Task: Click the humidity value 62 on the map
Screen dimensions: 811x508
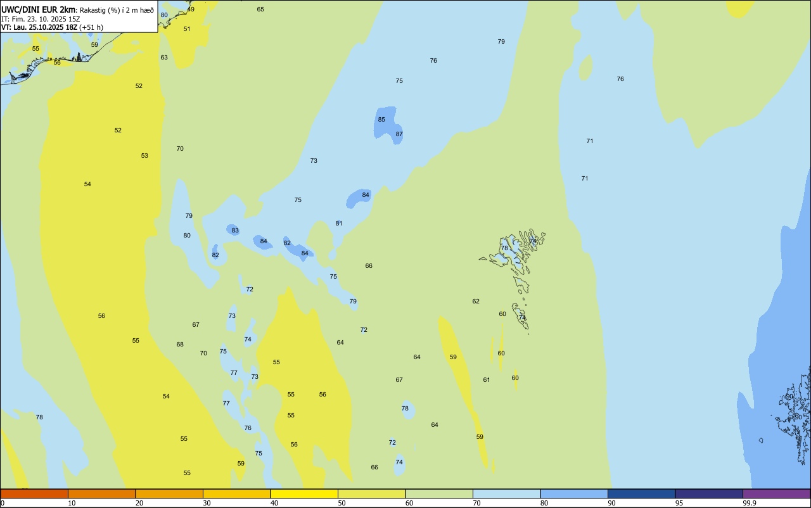Action: (476, 302)
